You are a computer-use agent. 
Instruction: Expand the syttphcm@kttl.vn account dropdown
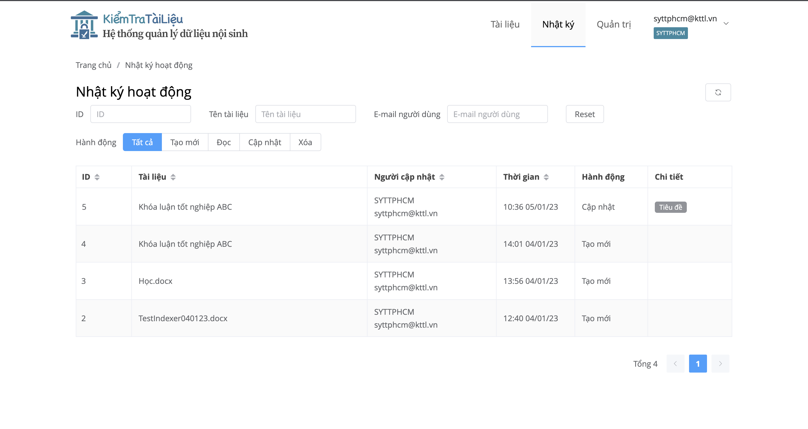pos(726,24)
